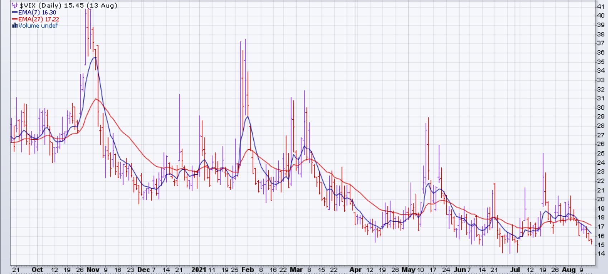Click the '2021' year label on date axis
This screenshot has width=608, height=274.
199,270
